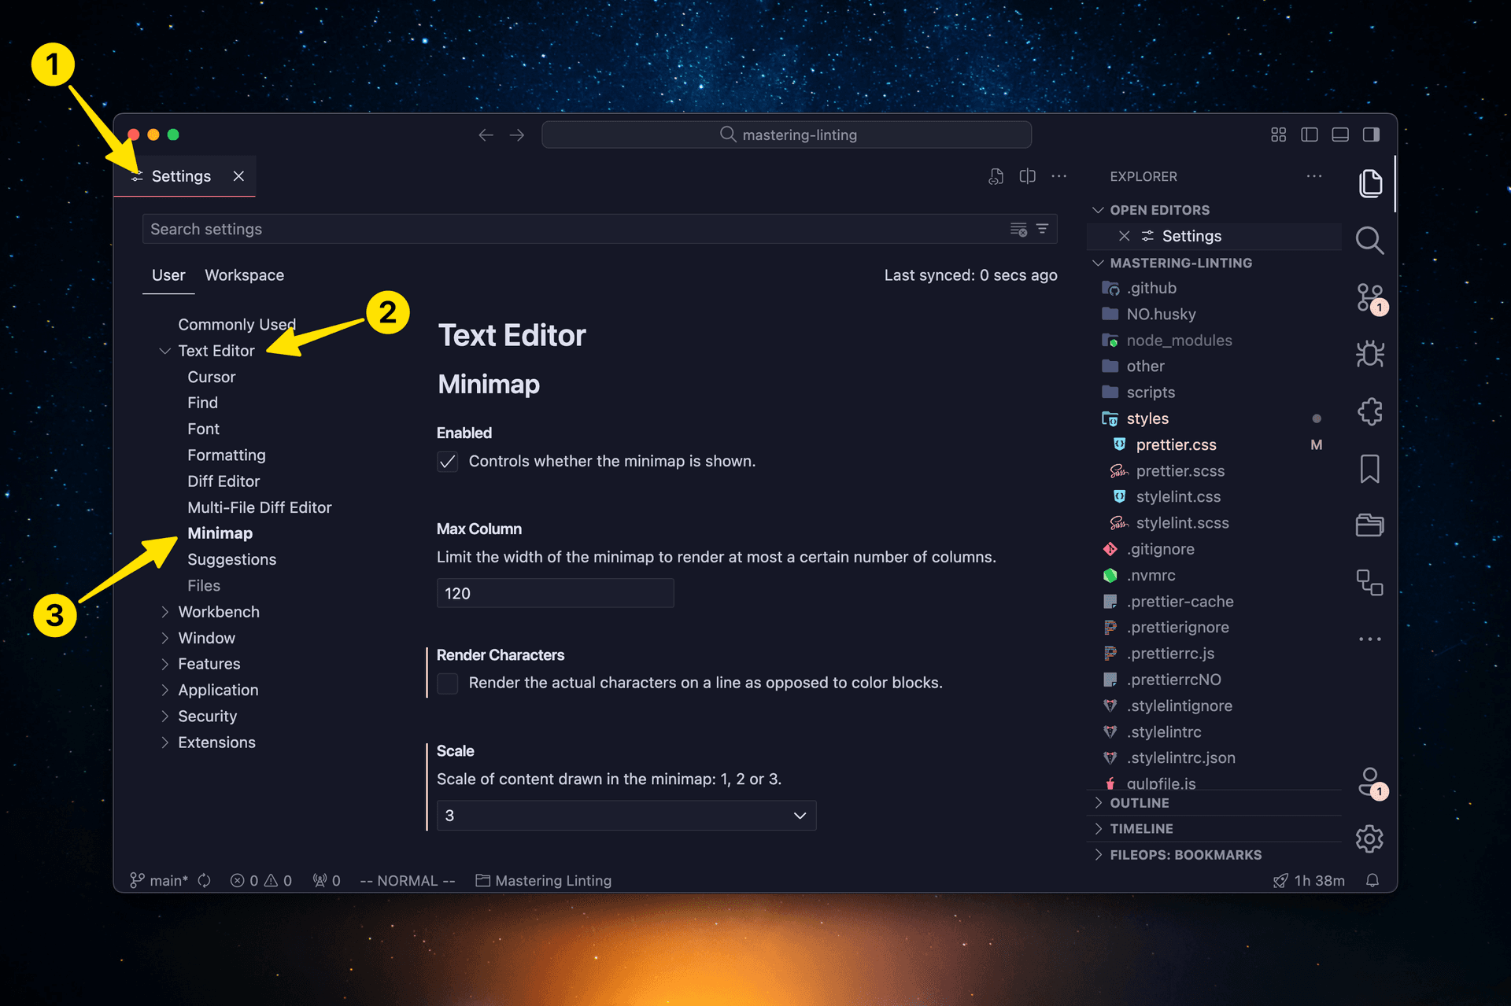Disable the minimap Enabled checkbox
Image resolution: width=1511 pixels, height=1006 pixels.
click(x=447, y=462)
